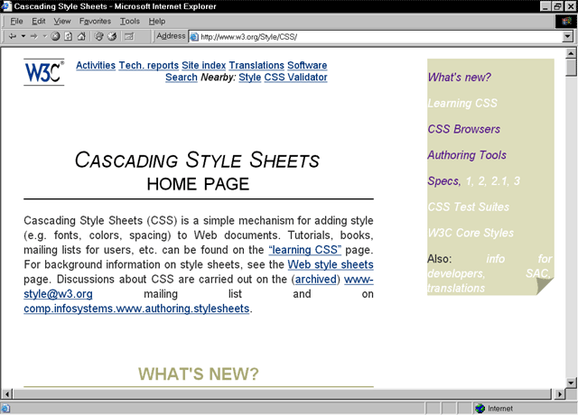578x415 pixels.
Task: Click What's new? sidebar link
Action: click(460, 78)
